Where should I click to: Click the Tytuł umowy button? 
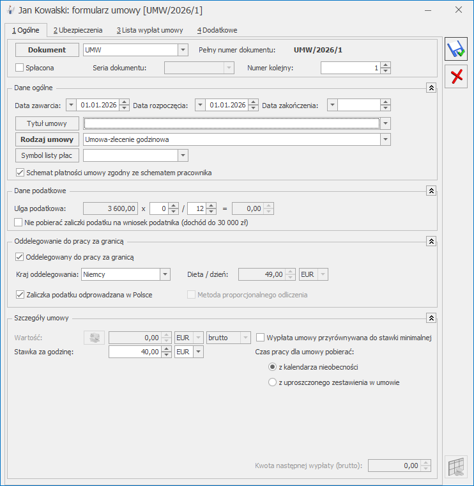(x=47, y=123)
